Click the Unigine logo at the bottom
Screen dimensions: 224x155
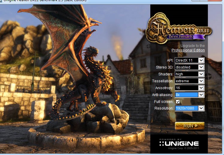pyautogui.click(x=179, y=143)
